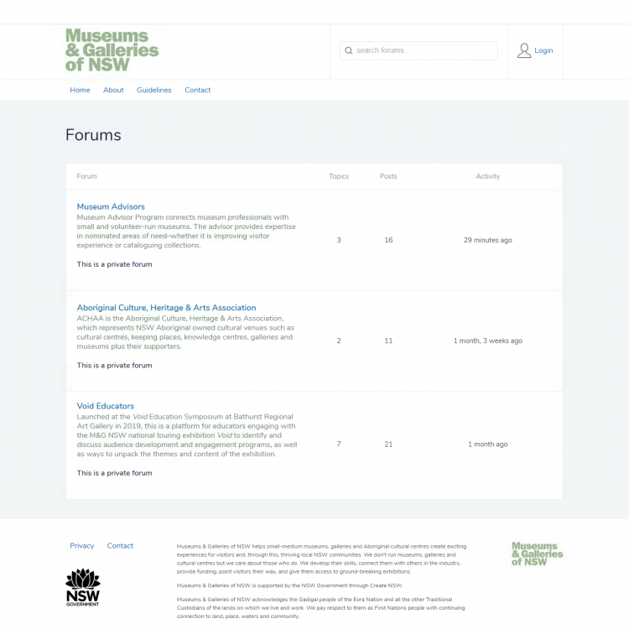Click the topics count 2 for Aboriginal Culture forum
Viewport: 629px width, 629px height.
tap(339, 340)
